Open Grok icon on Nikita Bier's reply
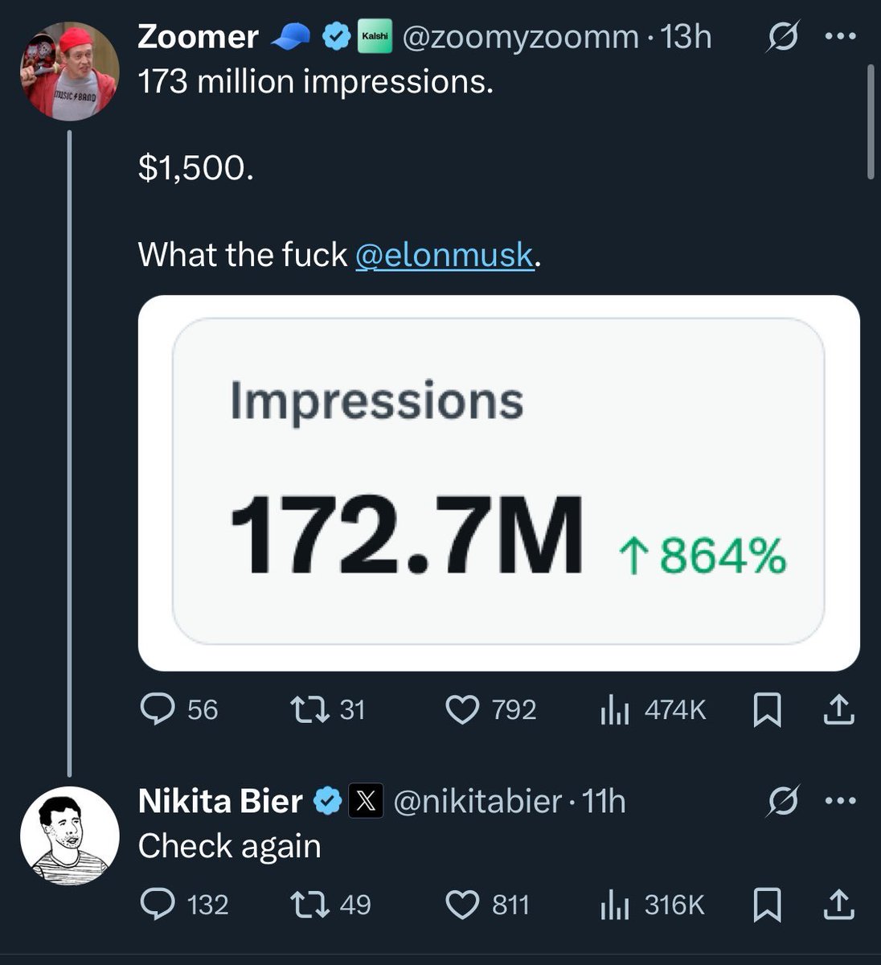 (786, 801)
